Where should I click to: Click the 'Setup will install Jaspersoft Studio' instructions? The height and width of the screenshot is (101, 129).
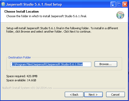62,30
